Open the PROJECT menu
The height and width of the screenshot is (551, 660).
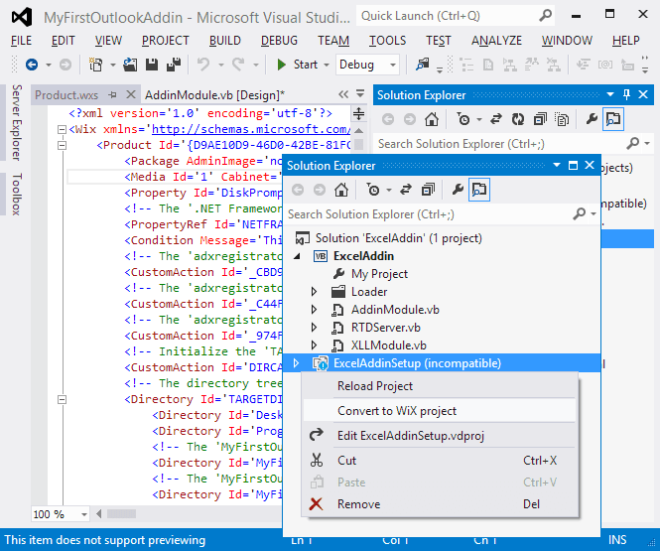(166, 41)
